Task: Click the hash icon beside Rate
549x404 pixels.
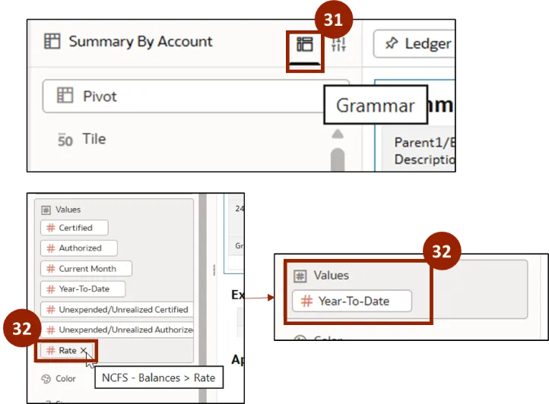Action: click(x=51, y=351)
